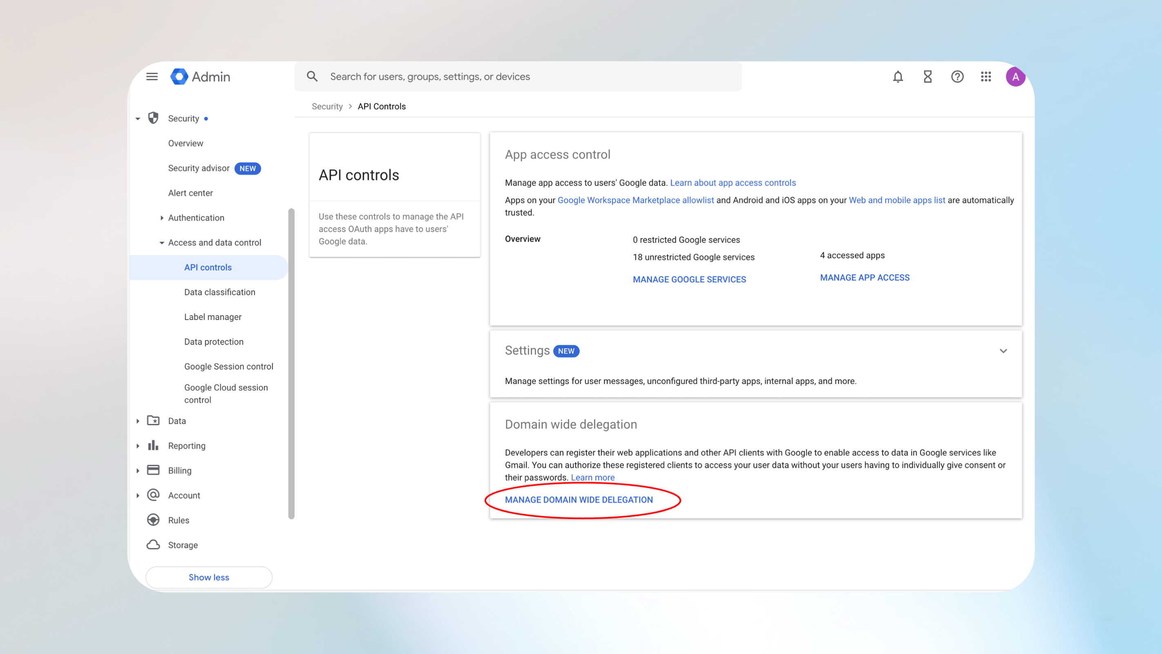The image size is (1162, 654).
Task: Click the Show less button
Action: 208,577
